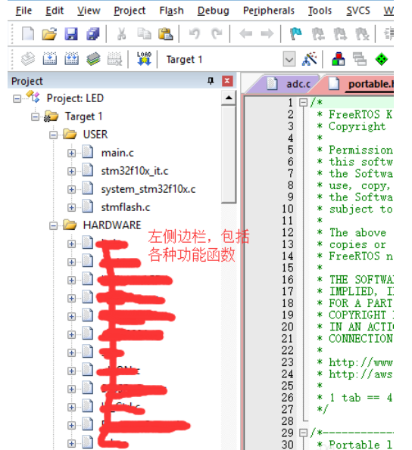This screenshot has height=450, width=412.
Task: Open File Extensions and Books manager icon
Action: [339, 59]
